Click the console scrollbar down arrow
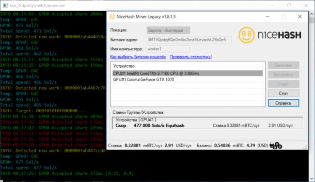The width and height of the screenshot is (315, 182). tap(312, 179)
